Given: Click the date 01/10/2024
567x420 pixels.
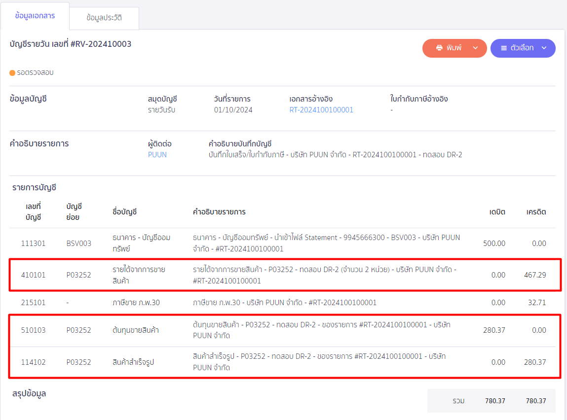Looking at the screenshot, I should point(233,110).
